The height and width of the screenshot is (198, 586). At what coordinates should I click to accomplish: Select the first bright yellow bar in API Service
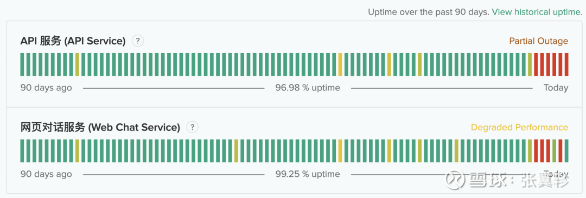[x=340, y=64]
